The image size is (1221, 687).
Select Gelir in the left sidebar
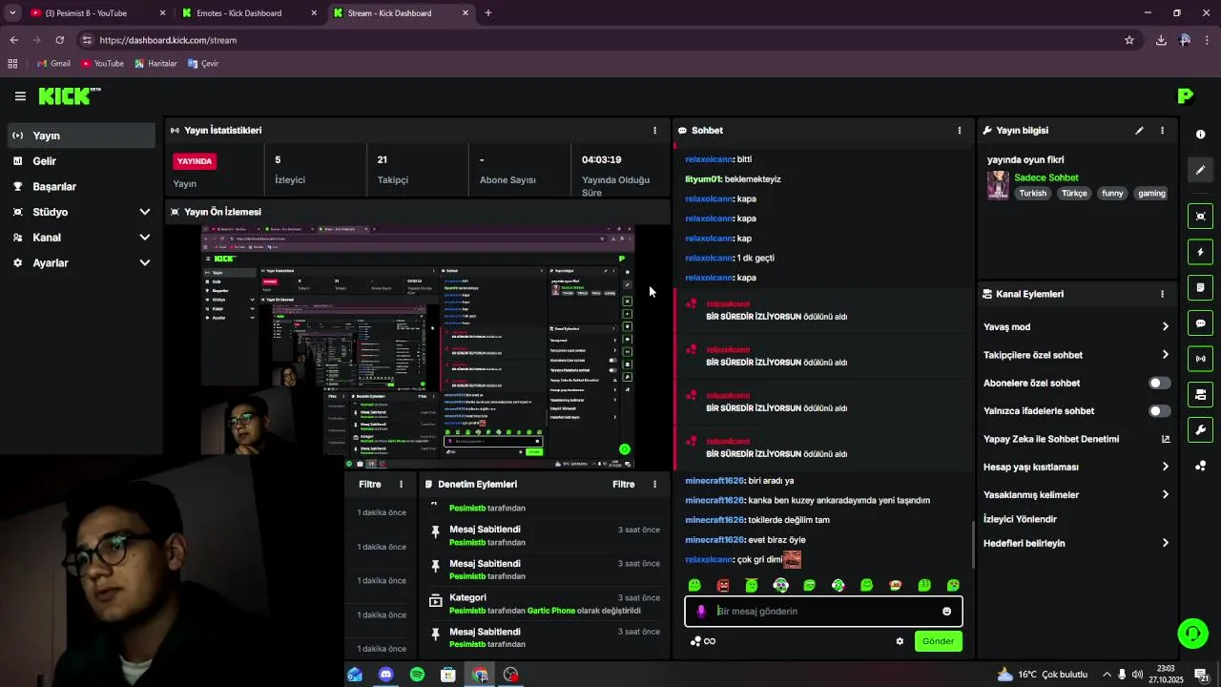click(81, 161)
